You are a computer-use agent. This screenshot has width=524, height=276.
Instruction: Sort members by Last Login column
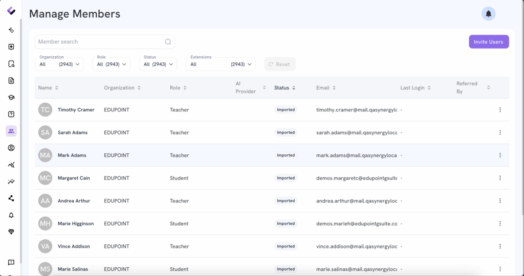click(x=415, y=88)
